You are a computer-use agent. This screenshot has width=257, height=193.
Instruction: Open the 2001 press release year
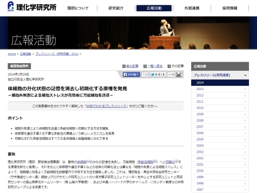pyautogui.click(x=220, y=165)
